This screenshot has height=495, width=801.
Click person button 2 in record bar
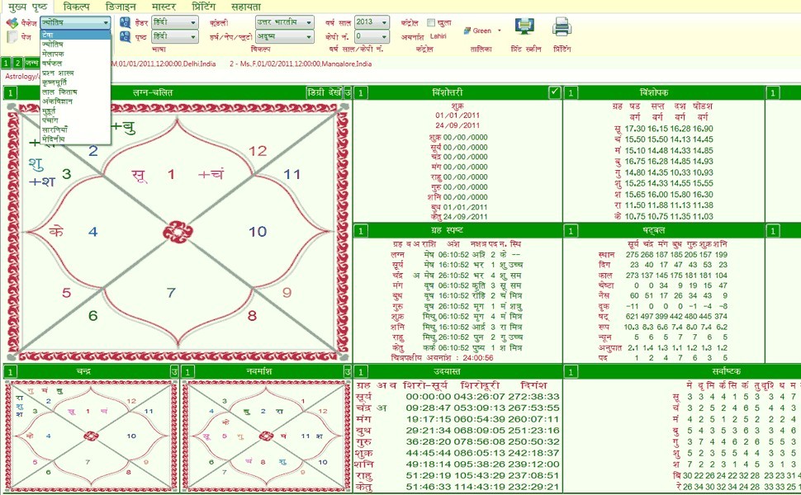(17, 64)
